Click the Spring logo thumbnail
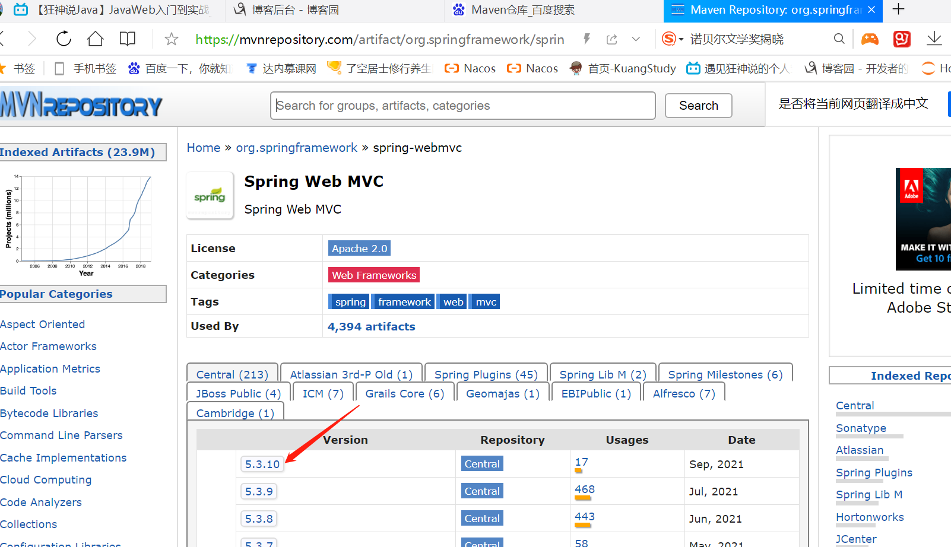 pos(210,196)
